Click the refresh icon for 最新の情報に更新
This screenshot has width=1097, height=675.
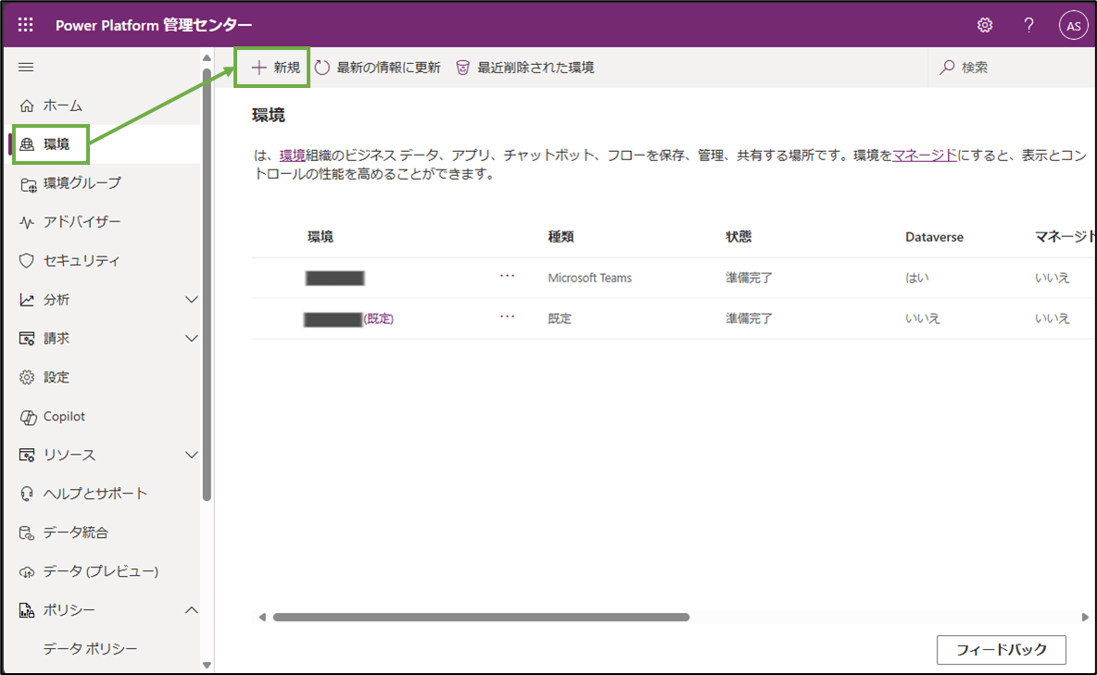pos(322,68)
